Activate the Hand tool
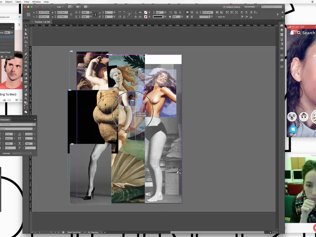316x237 pixels. (26, 94)
